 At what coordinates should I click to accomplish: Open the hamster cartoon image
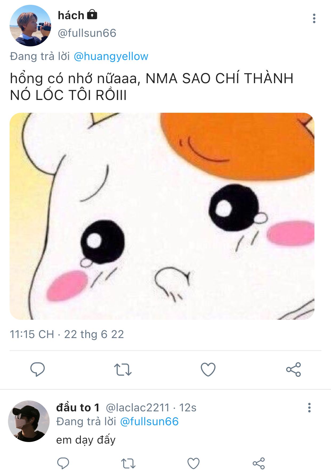(162, 216)
